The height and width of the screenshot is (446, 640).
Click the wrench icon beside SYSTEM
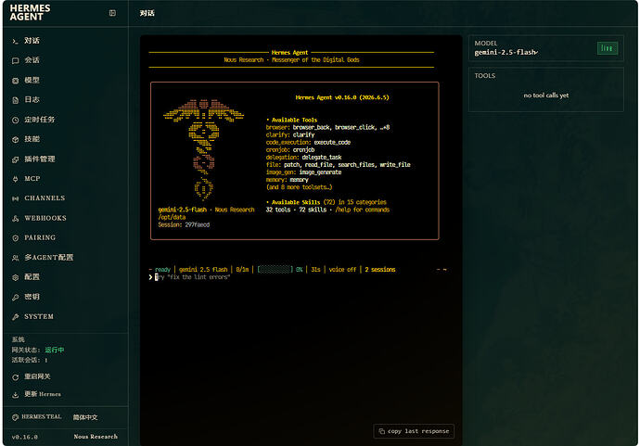click(15, 316)
